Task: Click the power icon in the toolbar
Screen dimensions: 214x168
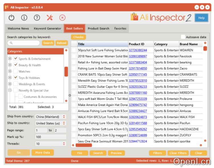Action: (11, 18)
